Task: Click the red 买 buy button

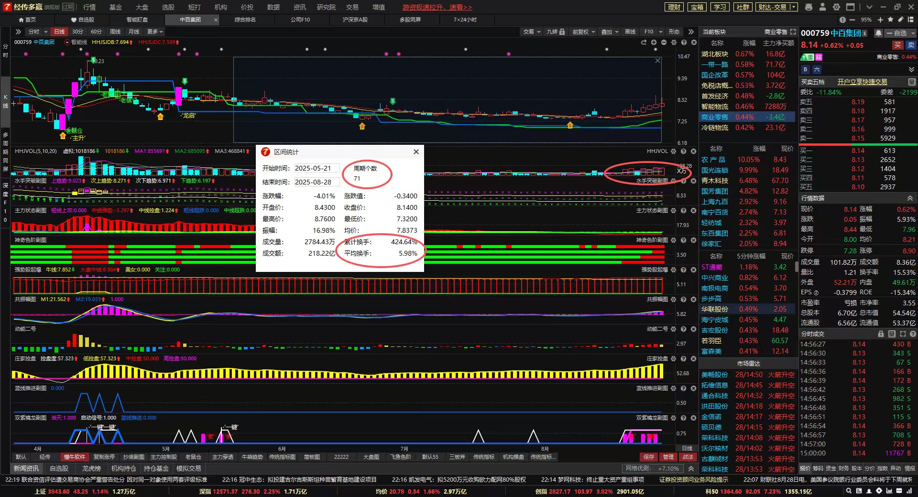Action: (x=897, y=45)
